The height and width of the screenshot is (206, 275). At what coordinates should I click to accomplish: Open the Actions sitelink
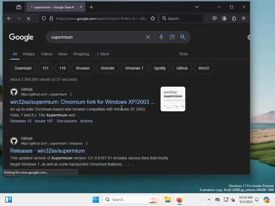[86, 121]
